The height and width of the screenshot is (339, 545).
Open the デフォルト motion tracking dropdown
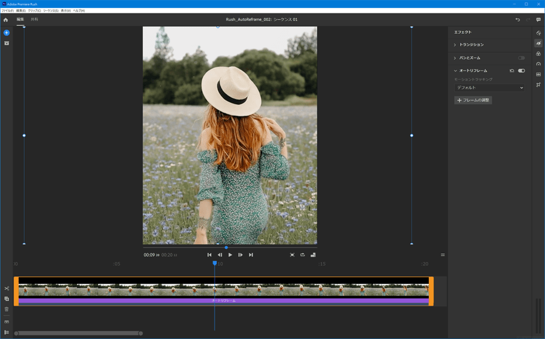[x=489, y=88]
